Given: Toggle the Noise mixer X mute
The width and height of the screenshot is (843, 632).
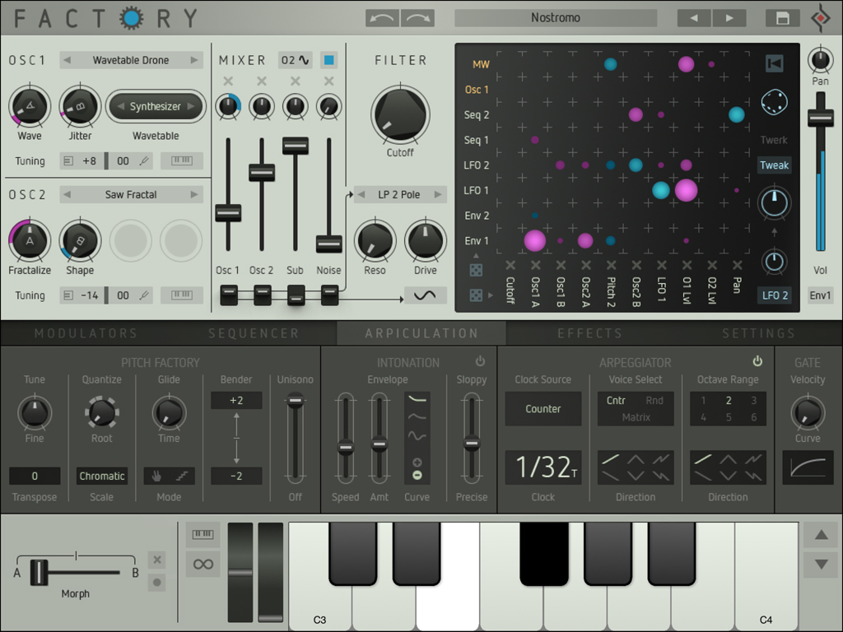Looking at the screenshot, I should pyautogui.click(x=329, y=81).
